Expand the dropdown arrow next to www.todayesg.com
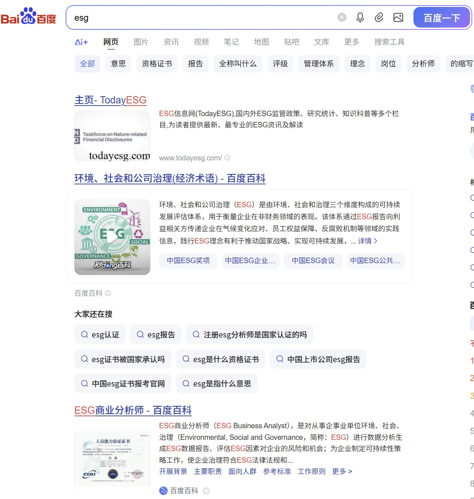474x499 pixels. coord(227,158)
